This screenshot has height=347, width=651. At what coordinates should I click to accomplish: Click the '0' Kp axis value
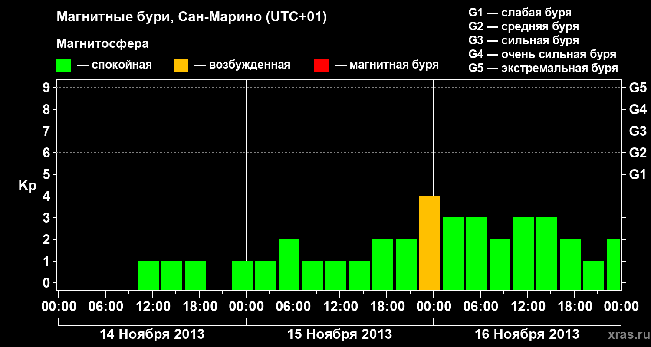pos(47,283)
